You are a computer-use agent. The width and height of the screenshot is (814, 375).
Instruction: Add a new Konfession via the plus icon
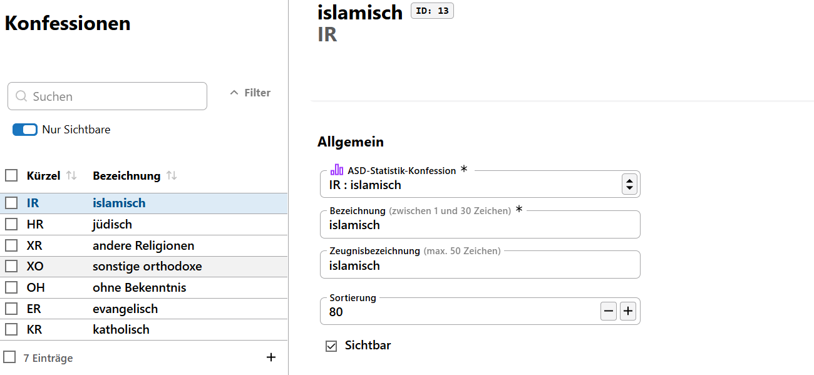(x=271, y=357)
